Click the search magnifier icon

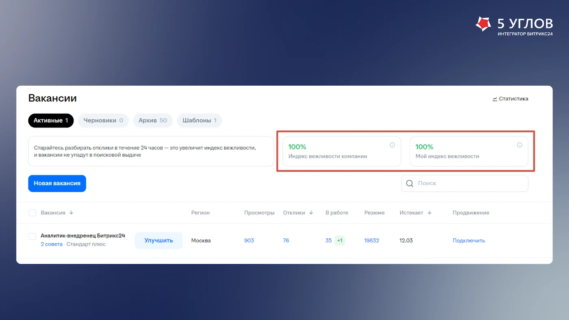click(410, 184)
